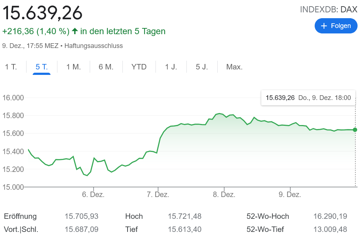Click the green upward arrow change indicator
This screenshot has height=237, width=359.
(74, 32)
